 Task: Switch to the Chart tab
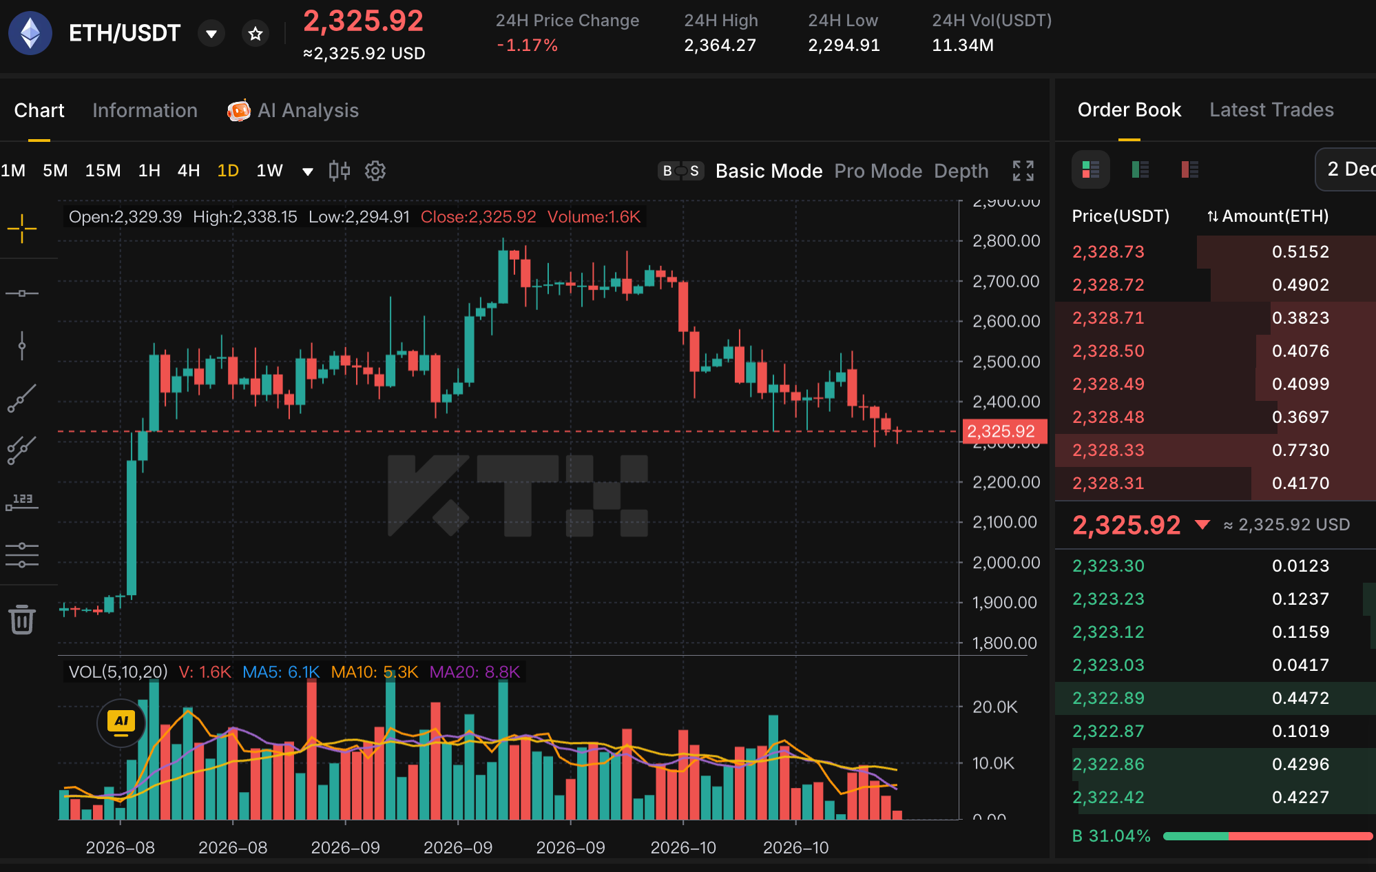39,110
